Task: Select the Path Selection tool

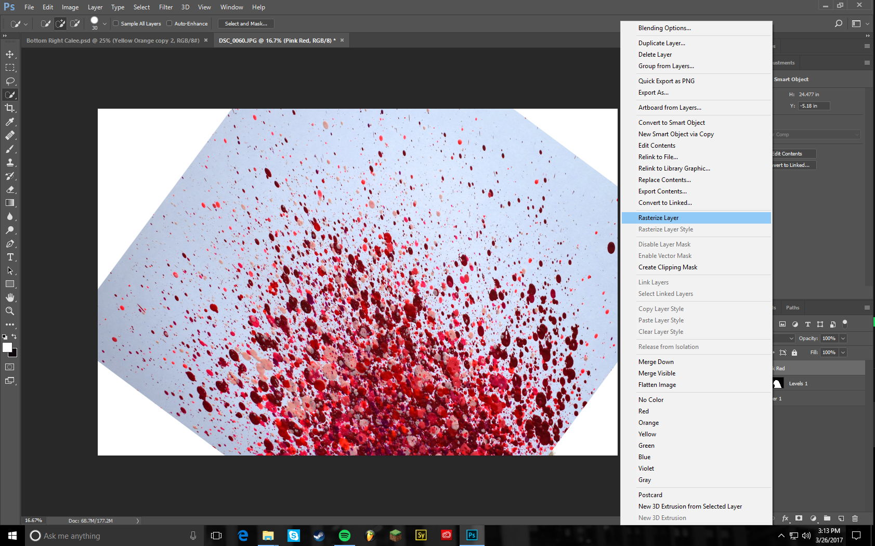Action: click(10, 270)
